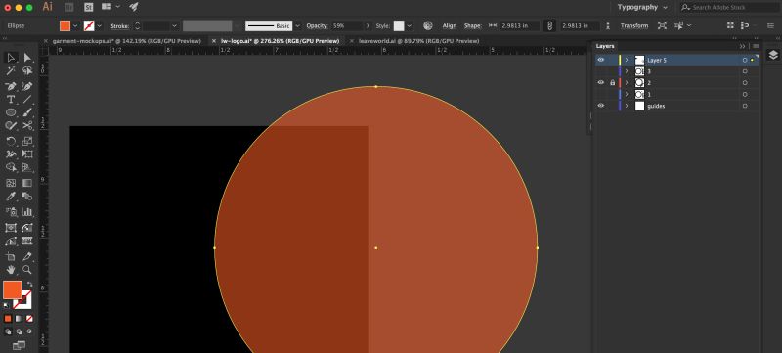Screen dimensions: 782x353
Task: Click the Layers panel tab
Action: (605, 46)
